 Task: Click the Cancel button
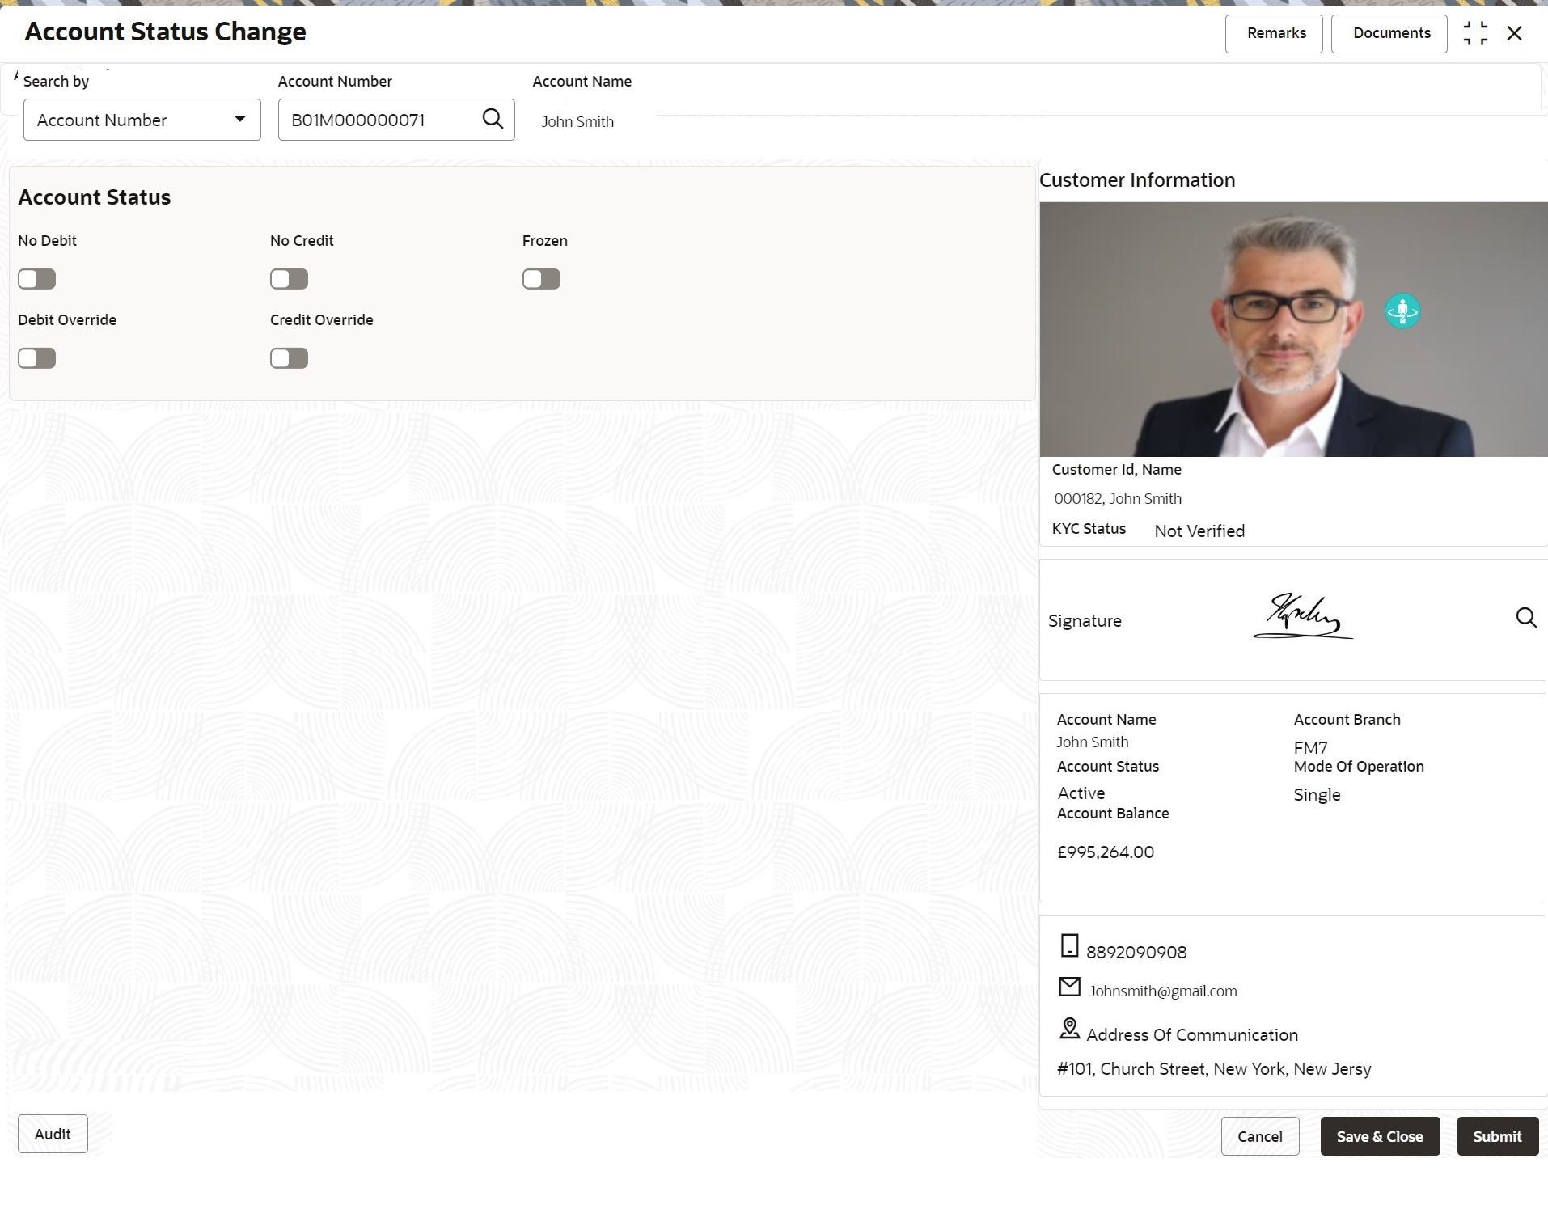[1260, 1136]
